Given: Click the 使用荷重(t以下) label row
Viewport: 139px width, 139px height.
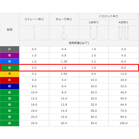Looking at the screenshot, I should pyautogui.click(x=79, y=43).
